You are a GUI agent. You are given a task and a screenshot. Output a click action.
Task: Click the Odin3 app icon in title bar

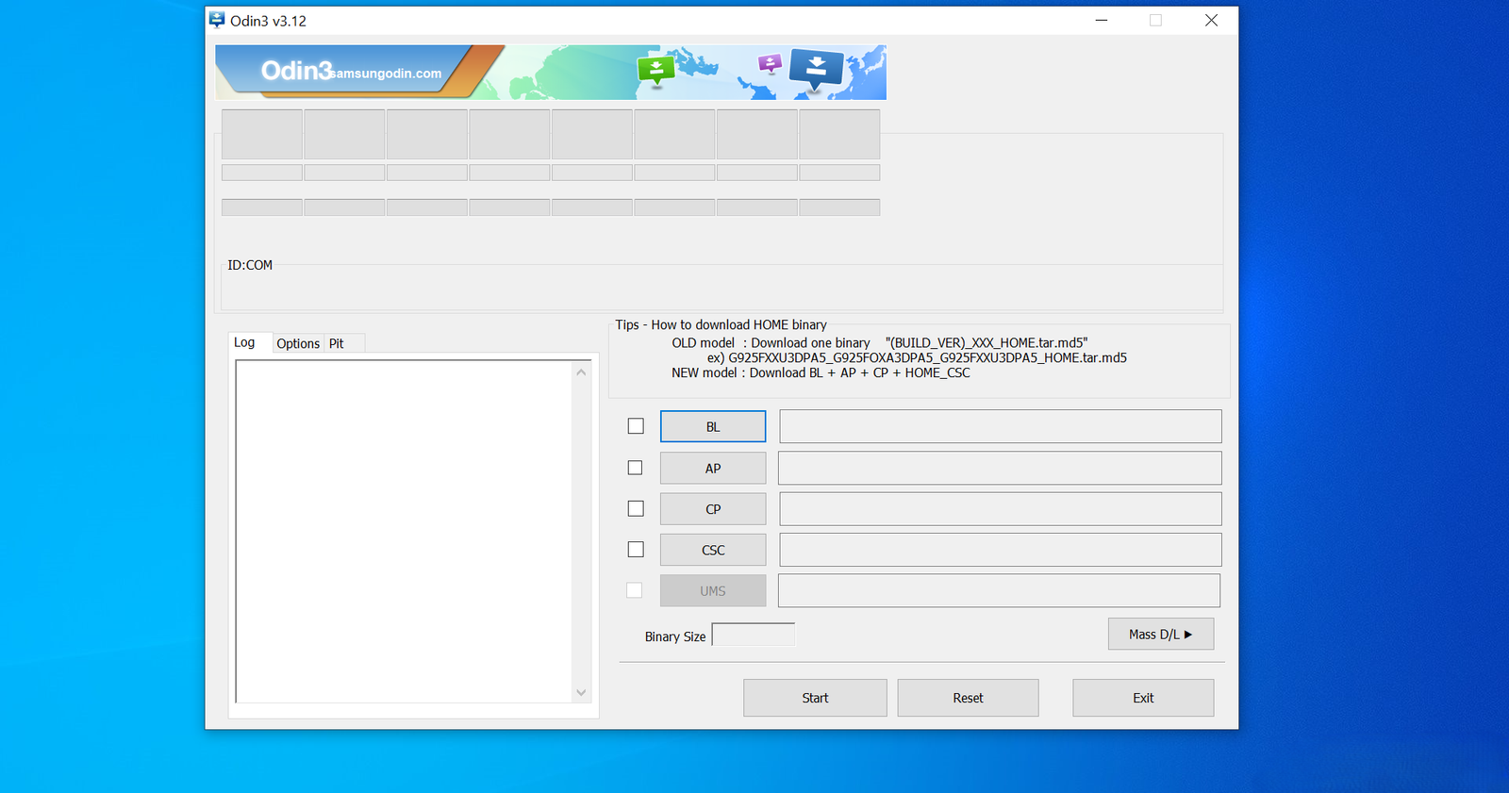(x=217, y=20)
